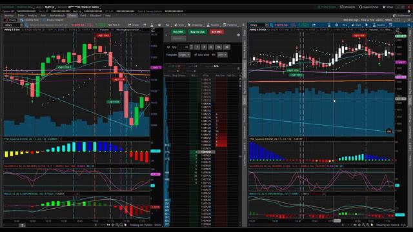Open left chart Patterns menu
Image resolution: width=413 pixels, height=232 pixels.
coord(230,25)
